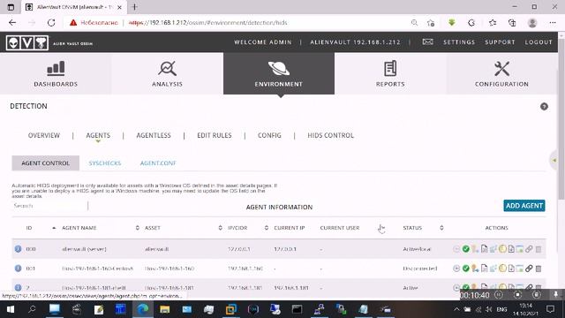Open the Environment section
Image resolution: width=565 pixels, height=318 pixels.
[x=279, y=73]
